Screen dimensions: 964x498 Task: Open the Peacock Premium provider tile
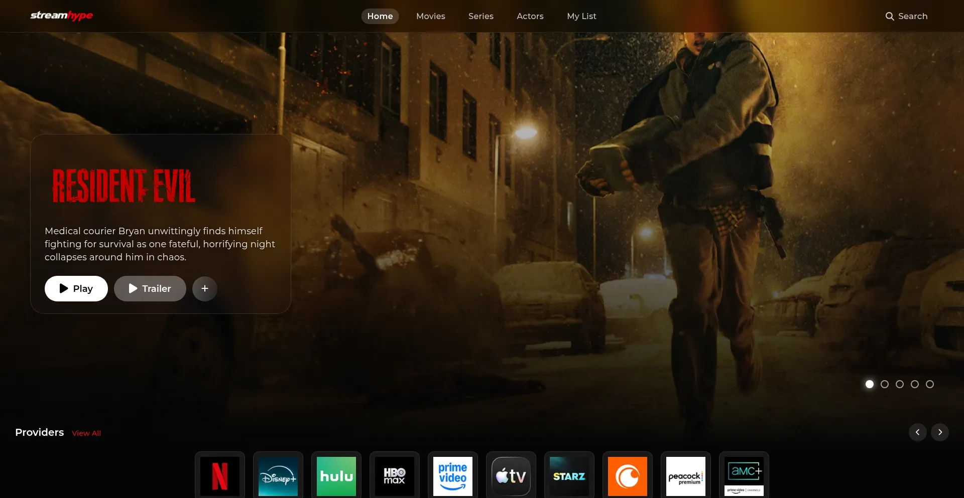(x=686, y=475)
